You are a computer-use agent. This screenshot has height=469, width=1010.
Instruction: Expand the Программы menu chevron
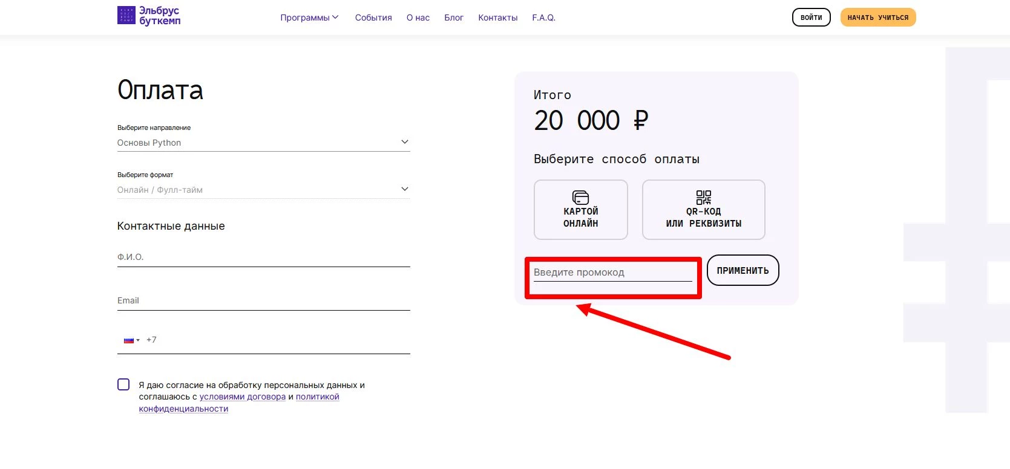click(x=335, y=17)
